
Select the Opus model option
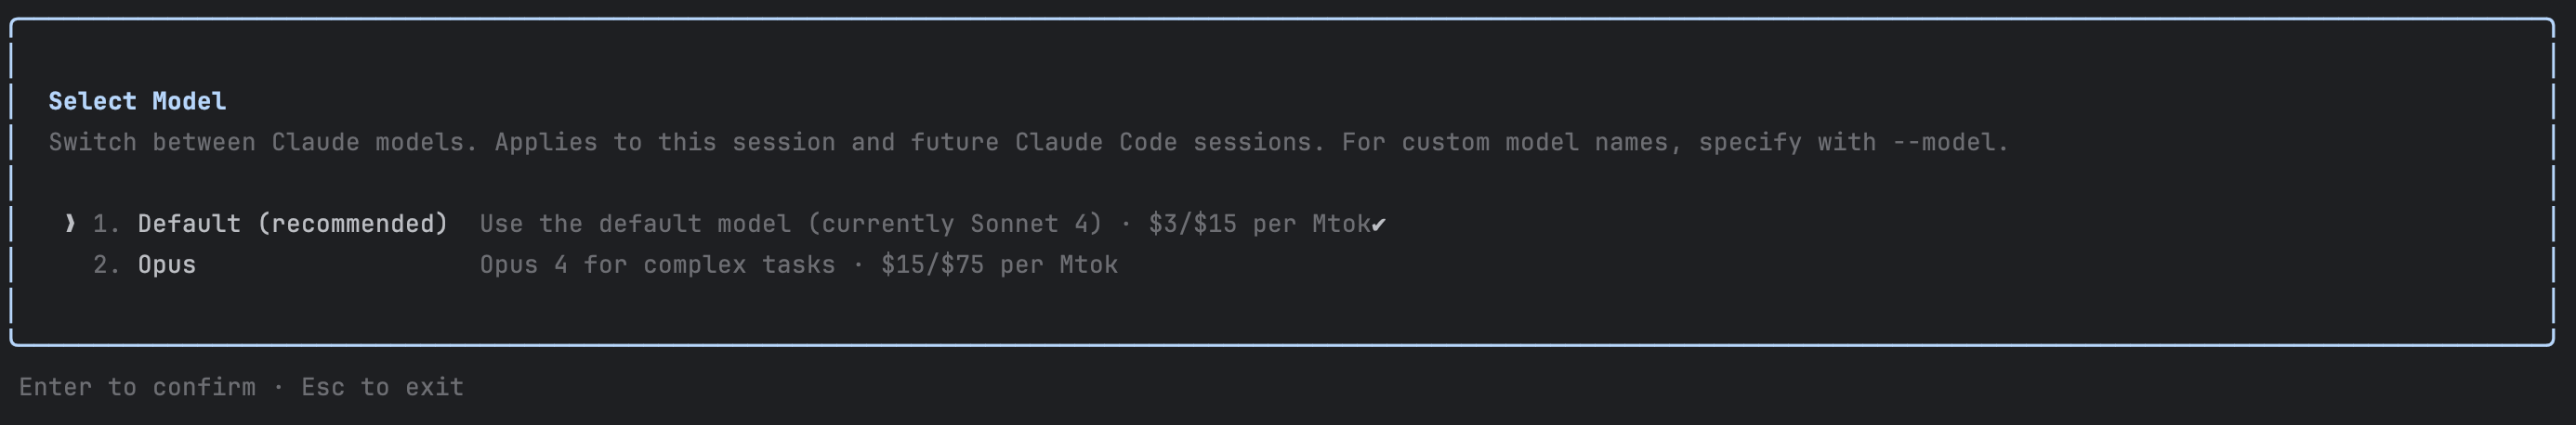[167, 264]
